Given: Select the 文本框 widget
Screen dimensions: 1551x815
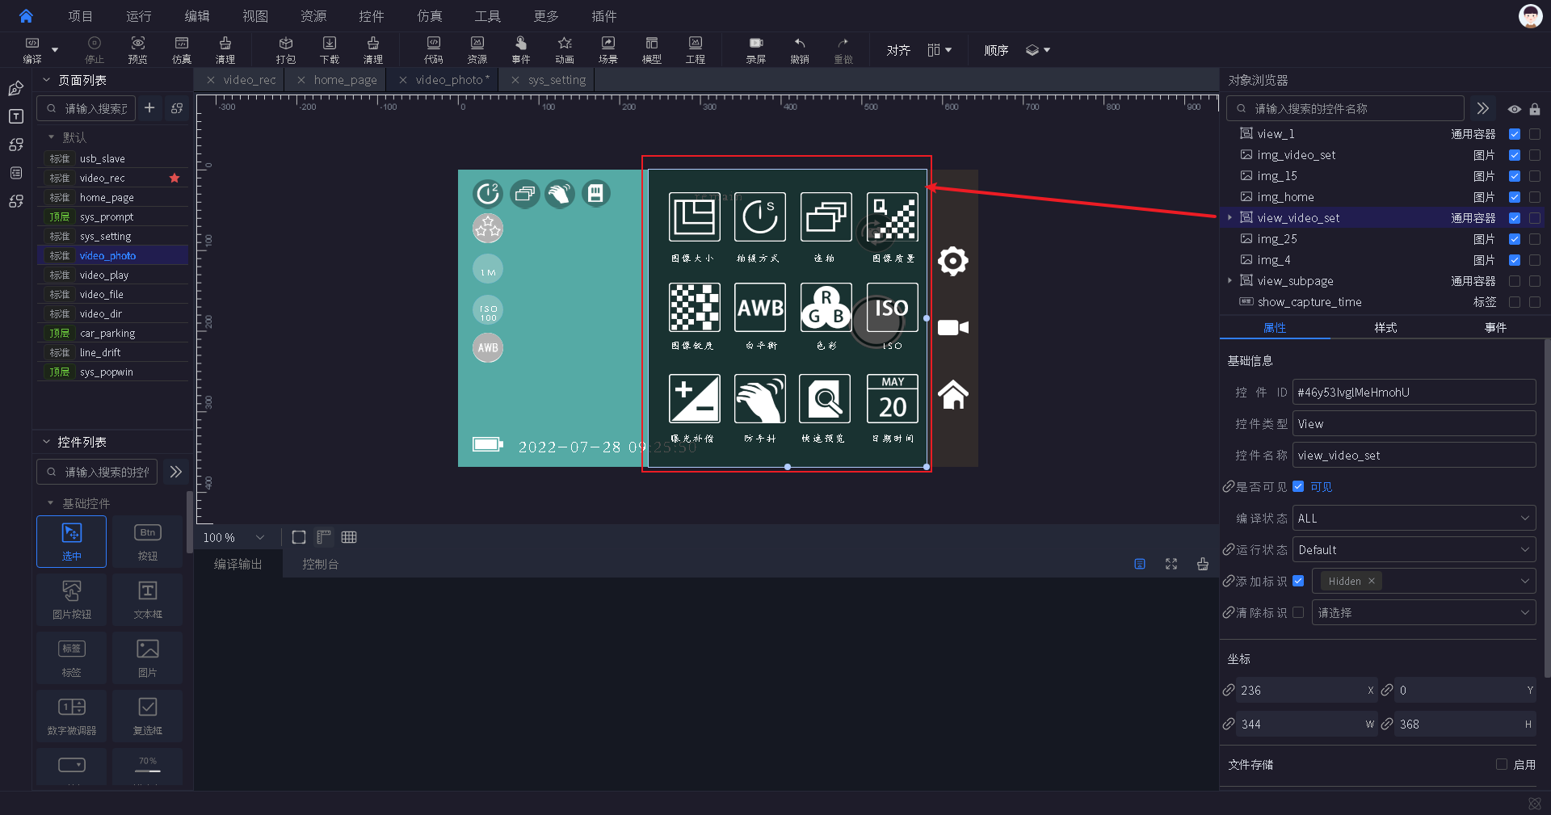Looking at the screenshot, I should pos(147,600).
